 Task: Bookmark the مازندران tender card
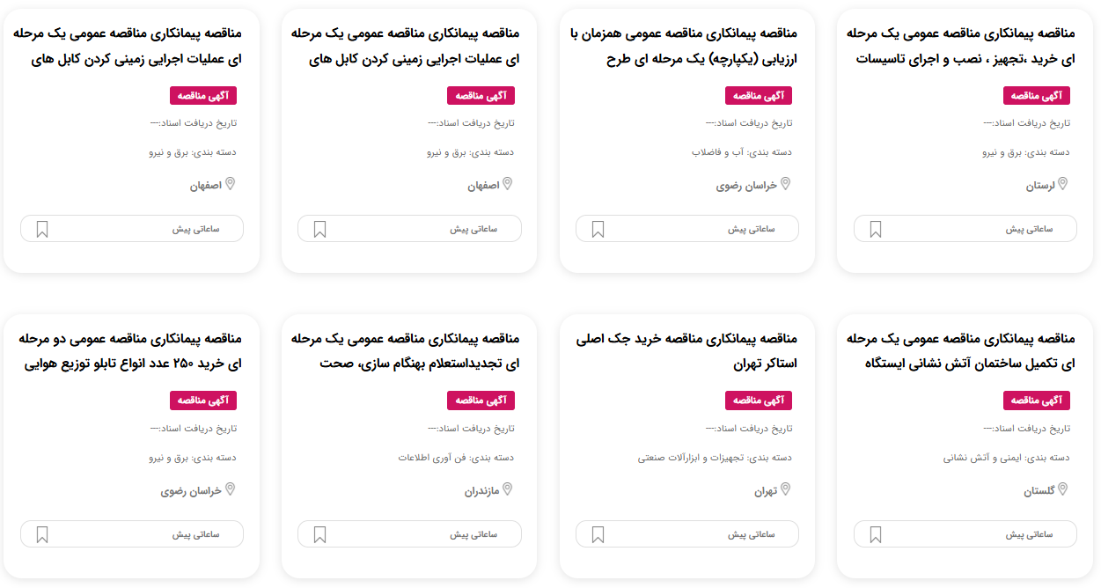[319, 534]
